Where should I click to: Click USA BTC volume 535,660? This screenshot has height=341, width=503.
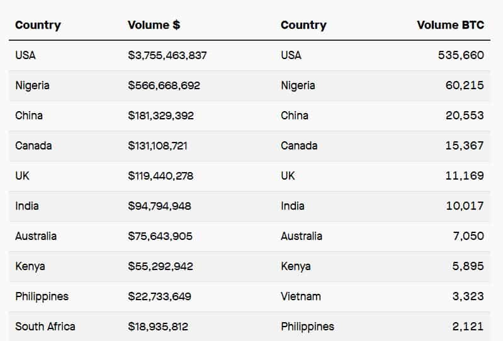click(x=461, y=55)
